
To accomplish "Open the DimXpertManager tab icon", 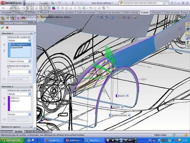I will pos(18,18).
